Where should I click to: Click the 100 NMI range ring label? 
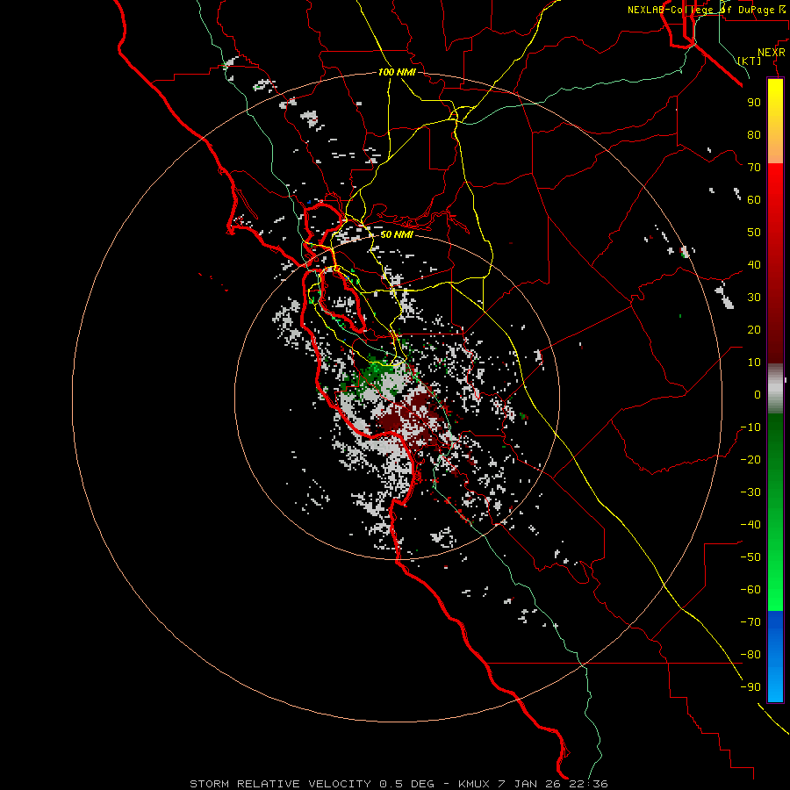tap(397, 72)
